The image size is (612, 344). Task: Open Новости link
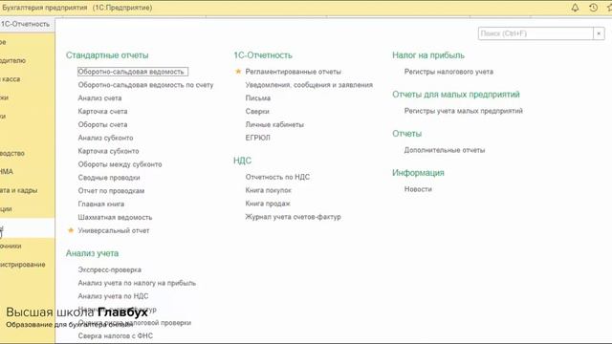click(418, 189)
